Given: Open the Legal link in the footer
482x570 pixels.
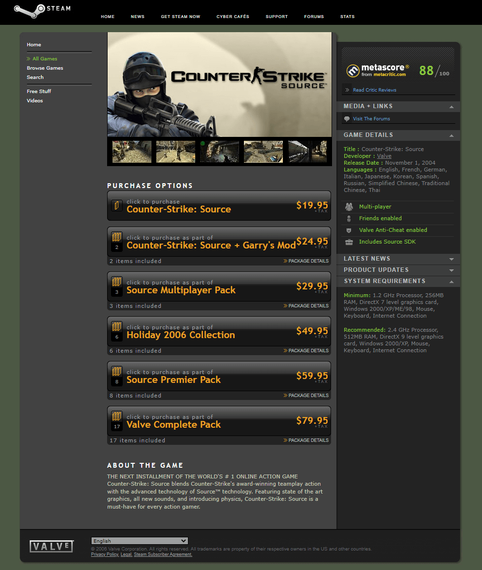Looking at the screenshot, I should click(x=126, y=554).
